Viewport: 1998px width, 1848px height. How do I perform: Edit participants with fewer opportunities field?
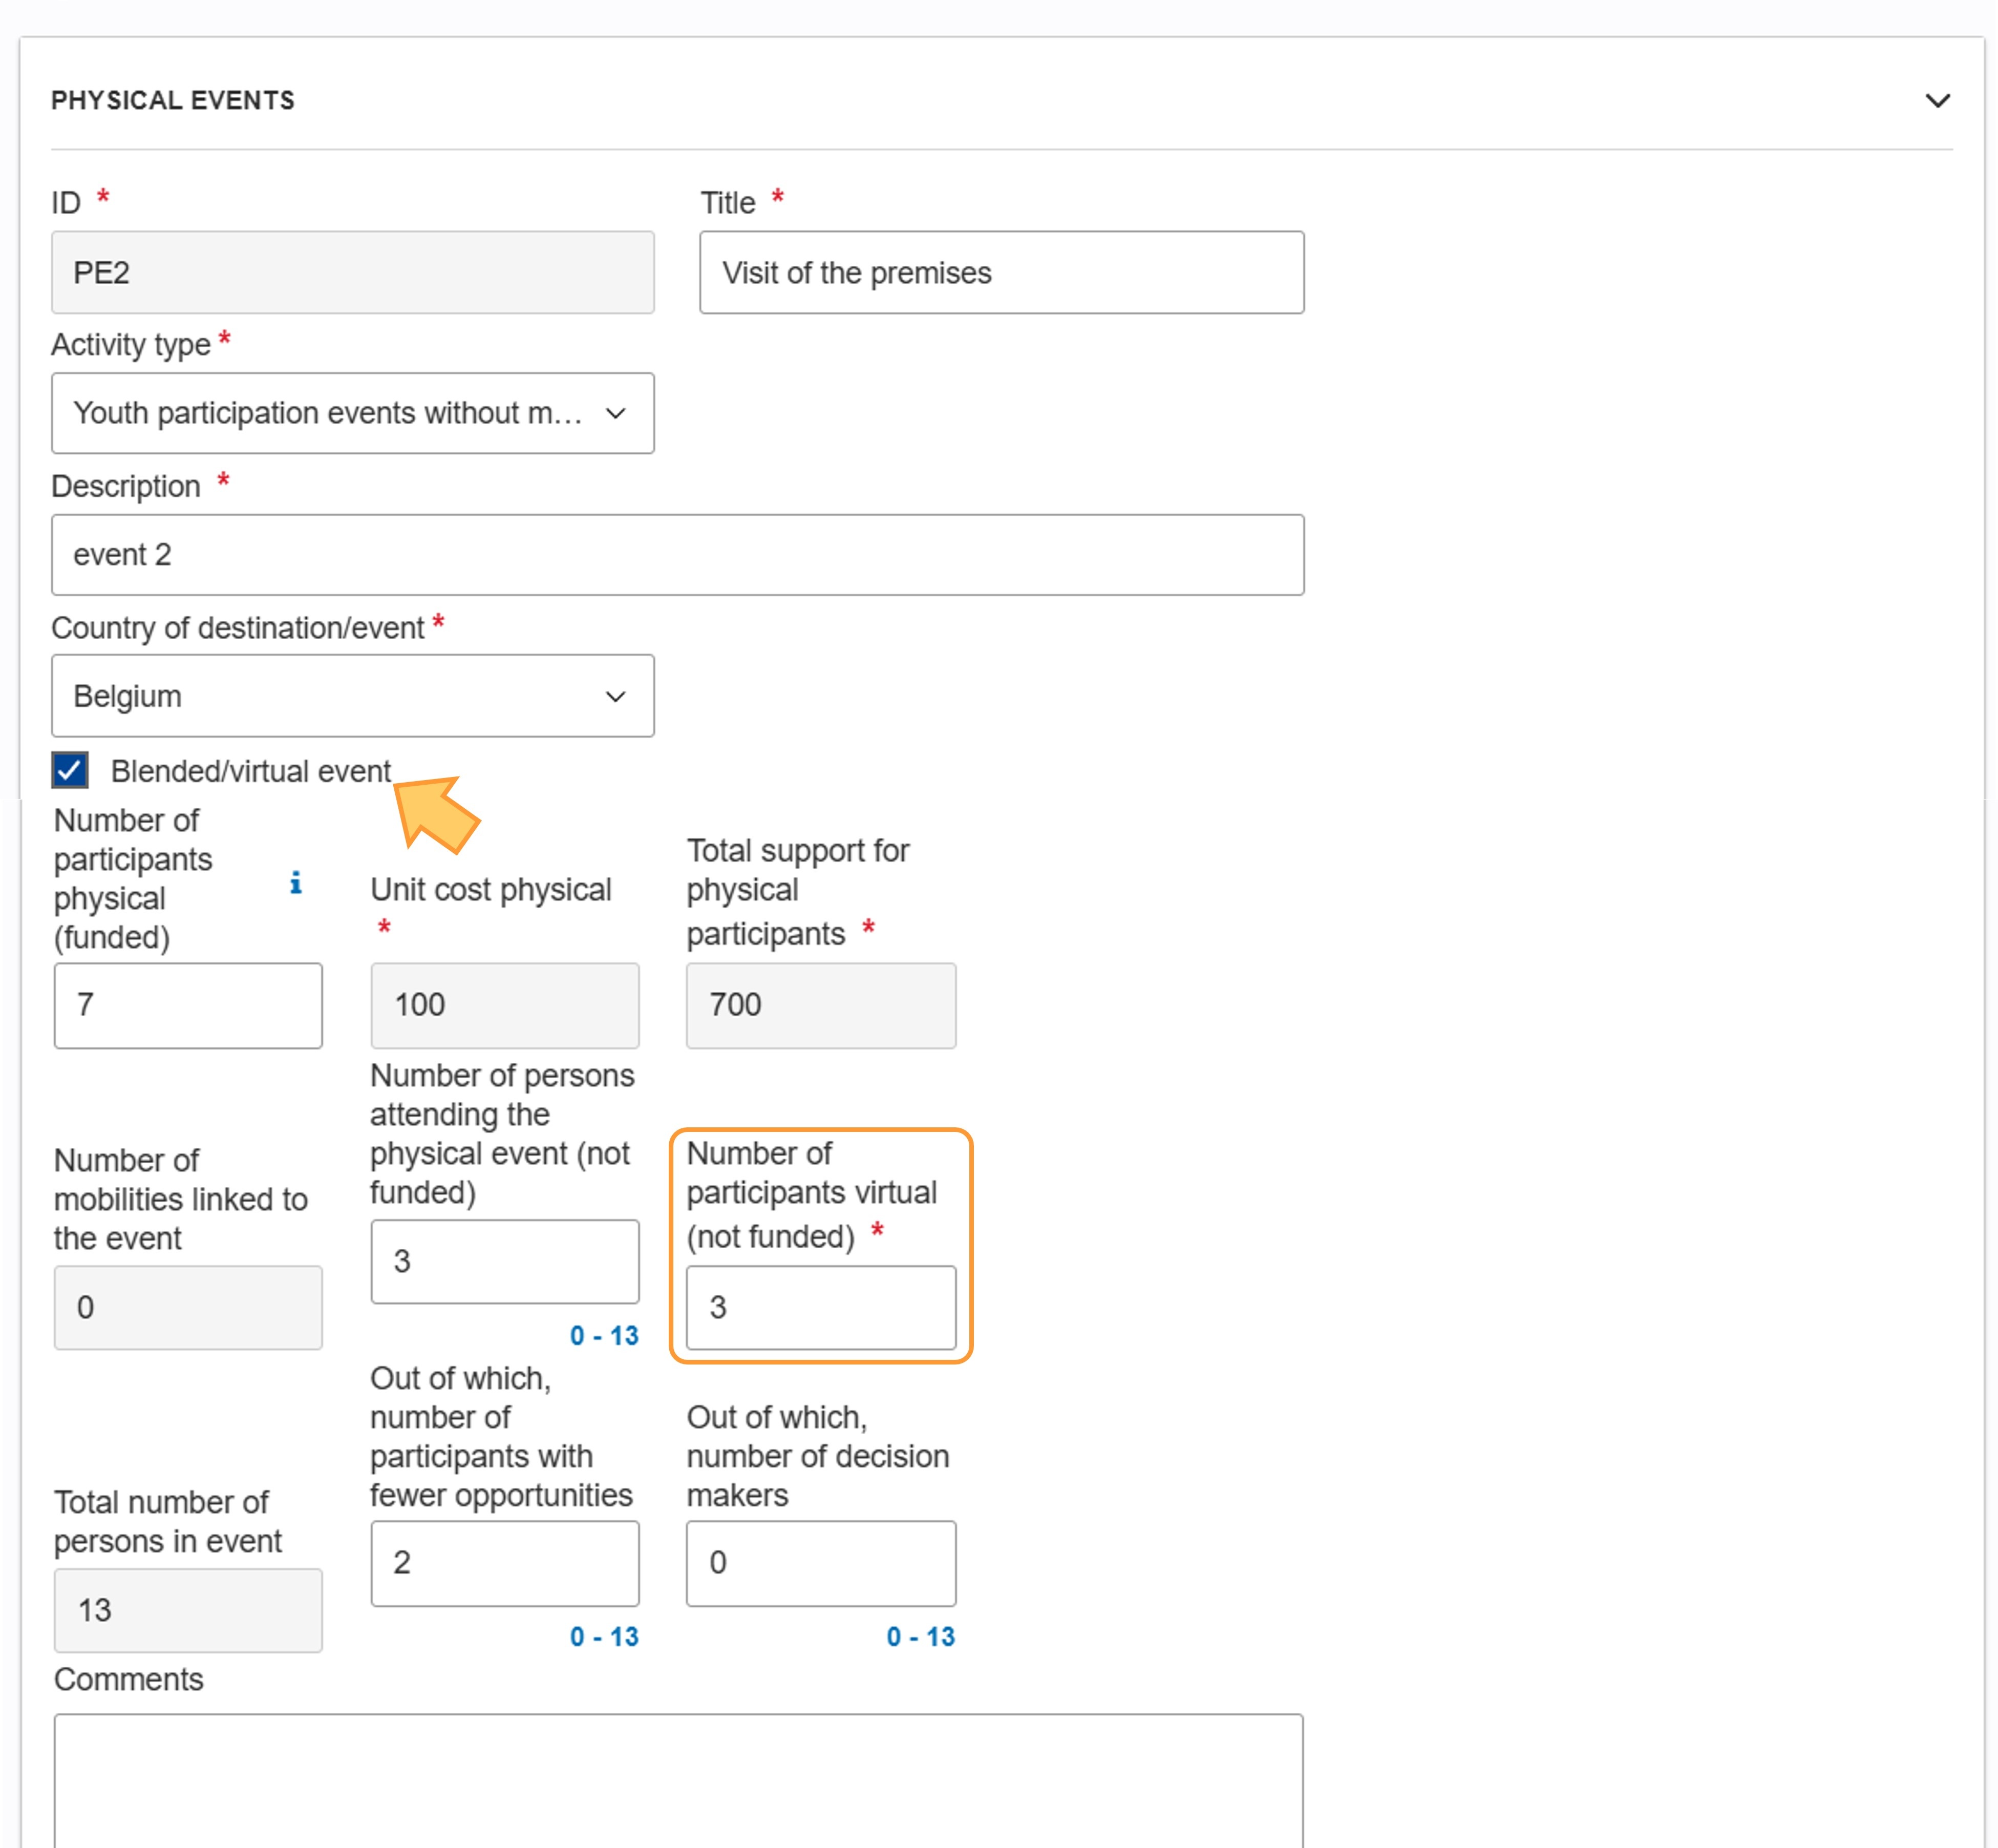coord(505,1563)
